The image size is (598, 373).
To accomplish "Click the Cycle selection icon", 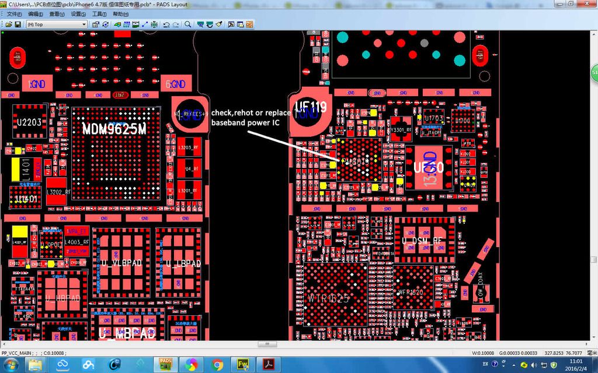I will click(x=105, y=24).
